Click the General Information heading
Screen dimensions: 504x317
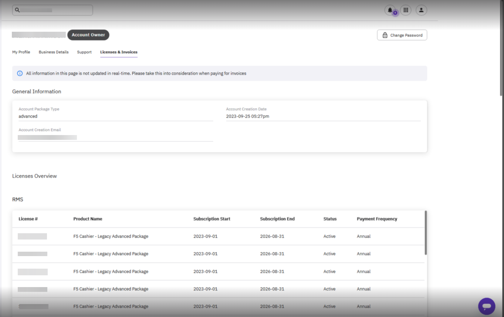37,92
